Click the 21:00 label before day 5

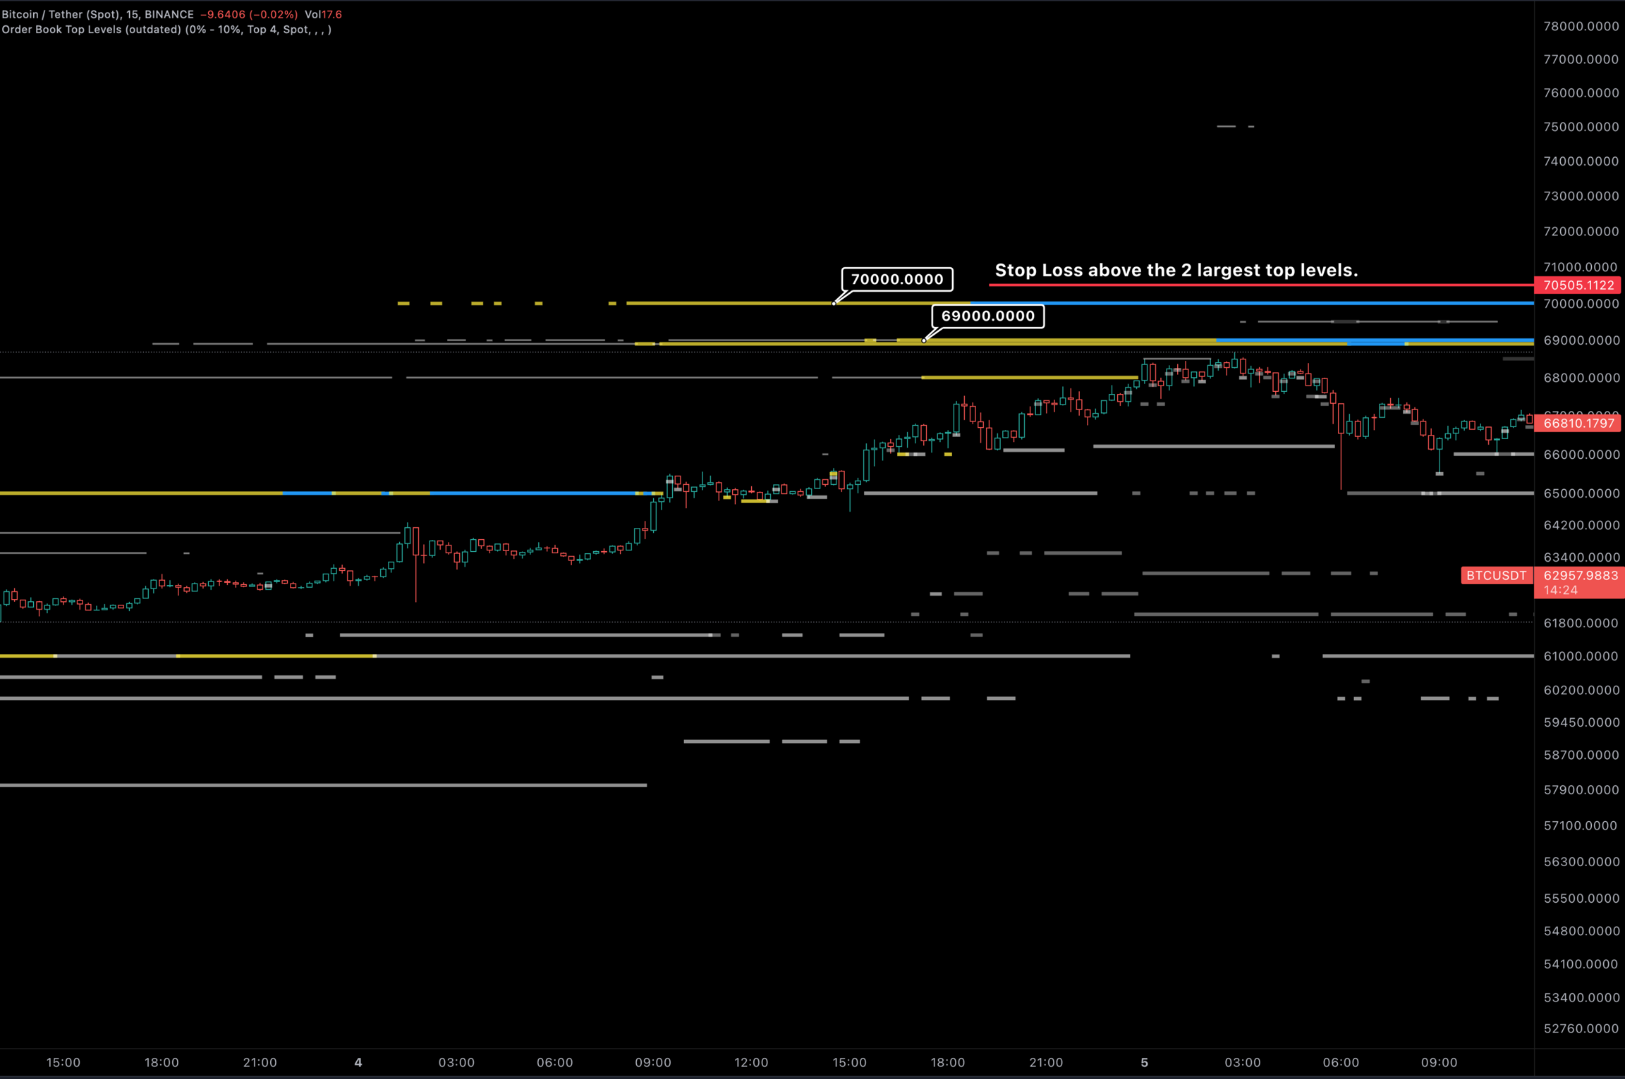[x=1045, y=1063]
